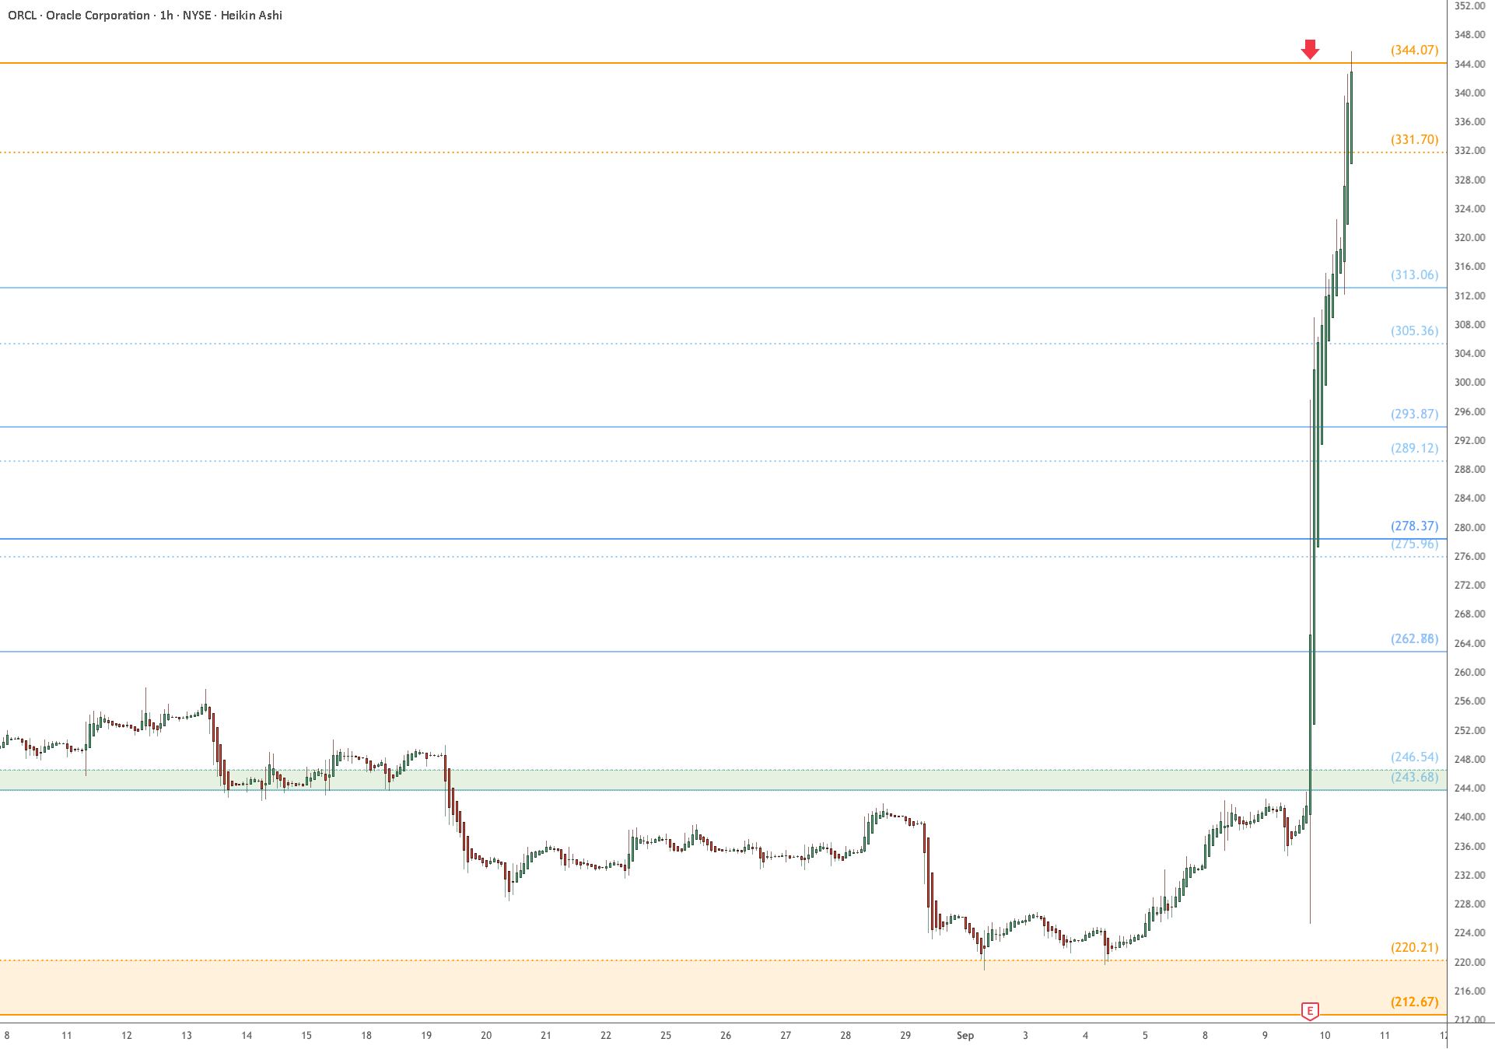Click the latest green Heikin Ashi candle

[1351, 117]
